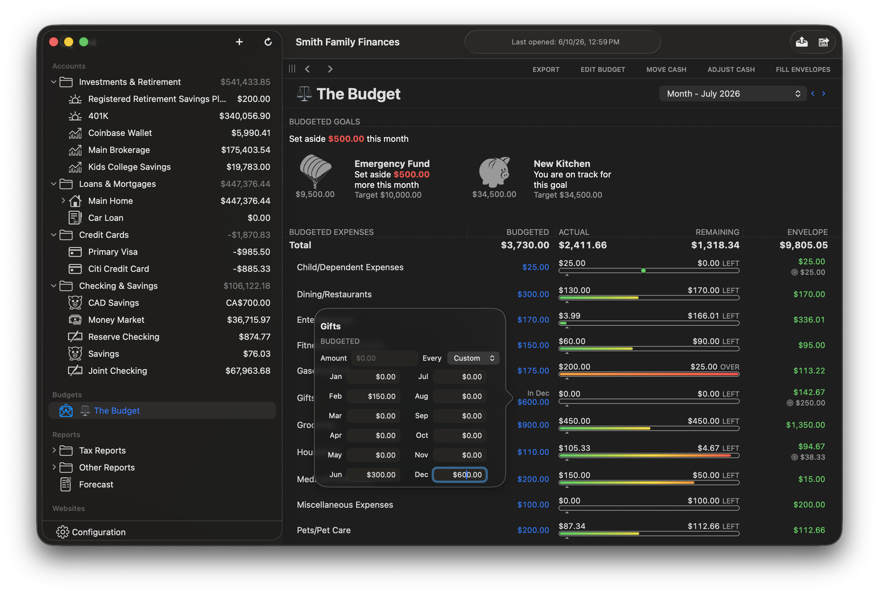Click ADJUST CASH in the toolbar
879x594 pixels.
click(731, 70)
